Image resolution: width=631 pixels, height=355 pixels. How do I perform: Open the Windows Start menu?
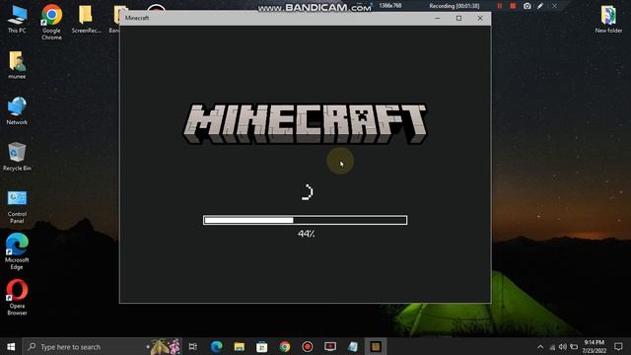(x=11, y=346)
